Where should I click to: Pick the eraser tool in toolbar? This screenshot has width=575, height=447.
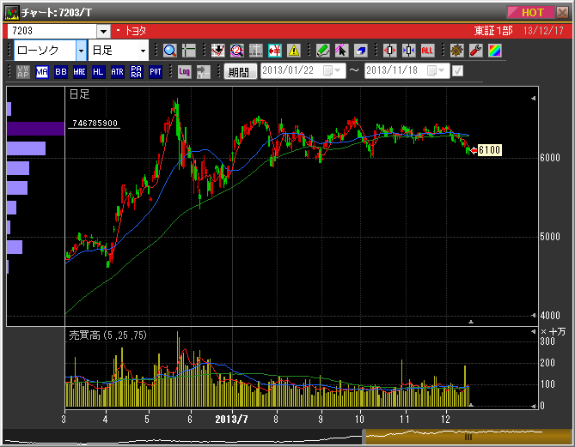coord(360,51)
